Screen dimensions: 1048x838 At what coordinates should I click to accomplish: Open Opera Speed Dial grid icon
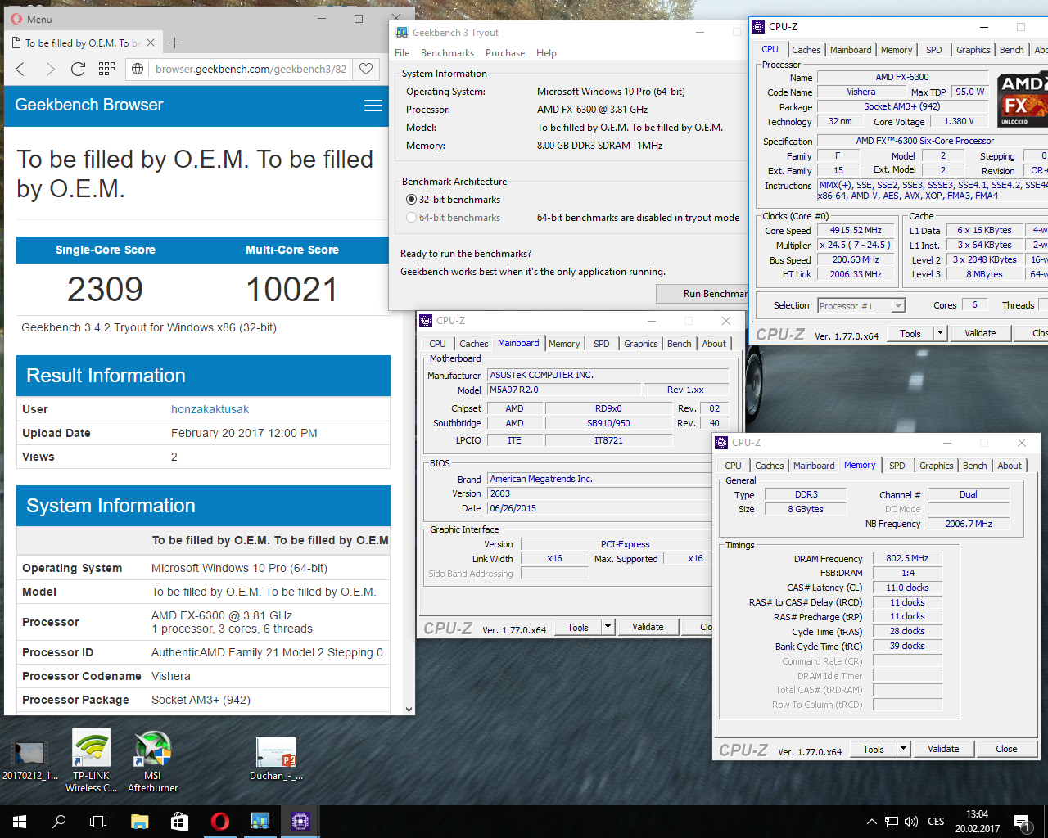point(106,70)
